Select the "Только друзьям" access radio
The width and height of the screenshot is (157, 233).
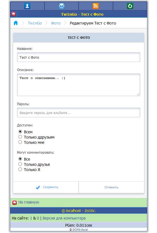(20, 137)
